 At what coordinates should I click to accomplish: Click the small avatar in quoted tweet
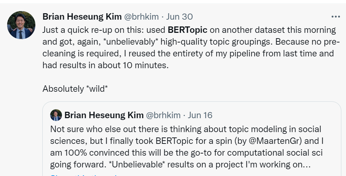(56, 115)
